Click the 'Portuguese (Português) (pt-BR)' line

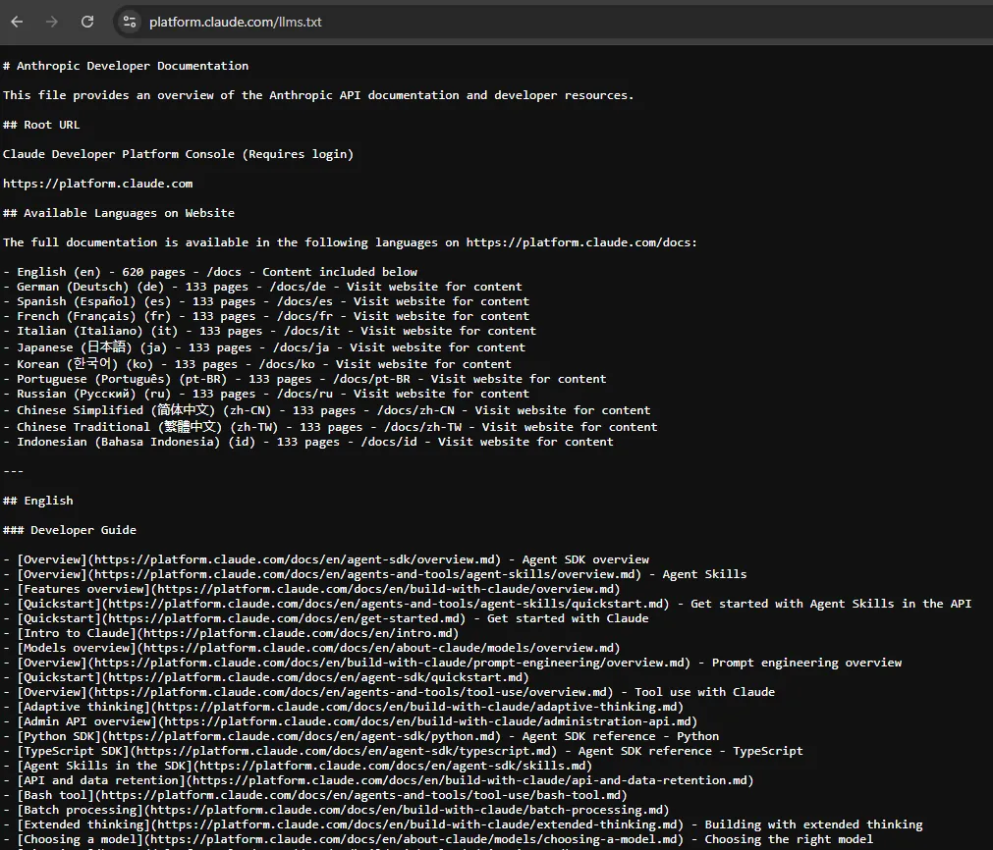coord(304,379)
